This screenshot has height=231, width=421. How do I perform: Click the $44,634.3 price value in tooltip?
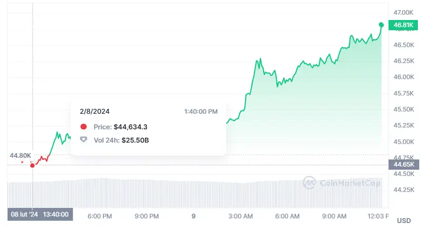click(x=131, y=127)
